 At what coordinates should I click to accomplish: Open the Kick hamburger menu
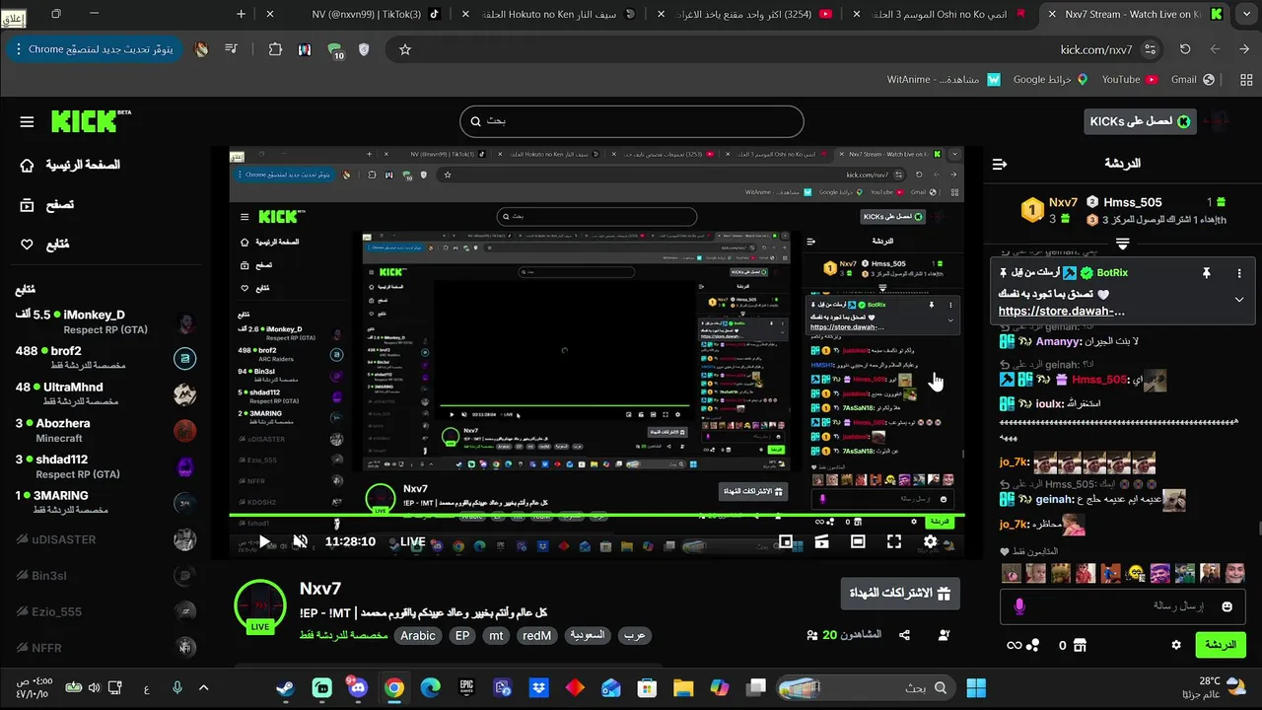pos(27,121)
